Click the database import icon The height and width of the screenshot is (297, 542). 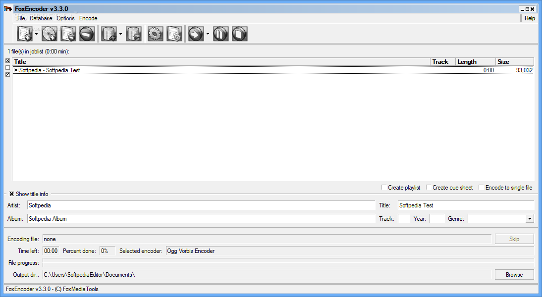(134, 34)
